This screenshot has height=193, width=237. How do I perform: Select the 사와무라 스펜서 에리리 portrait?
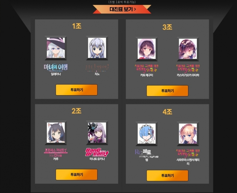pyautogui.click(x=188, y=134)
